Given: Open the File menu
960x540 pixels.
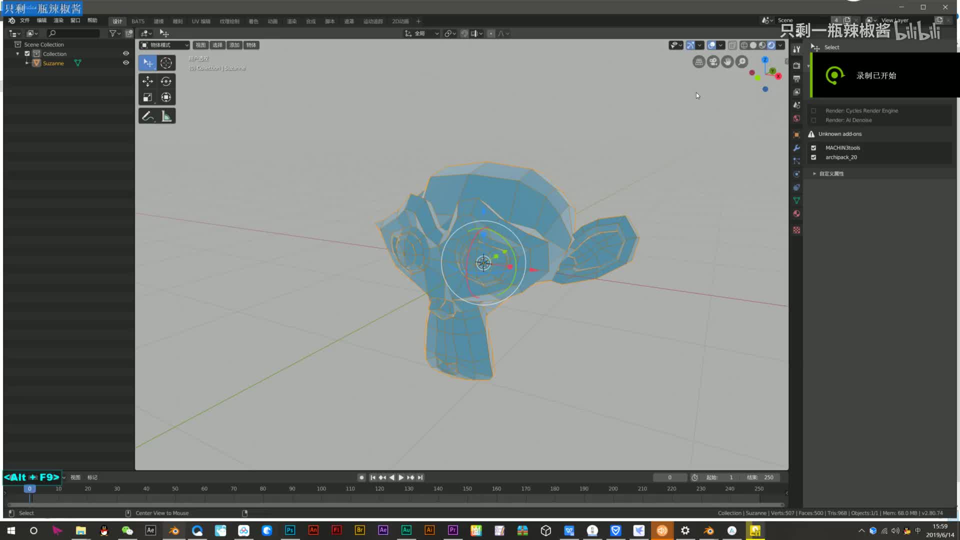Looking at the screenshot, I should coord(25,20).
